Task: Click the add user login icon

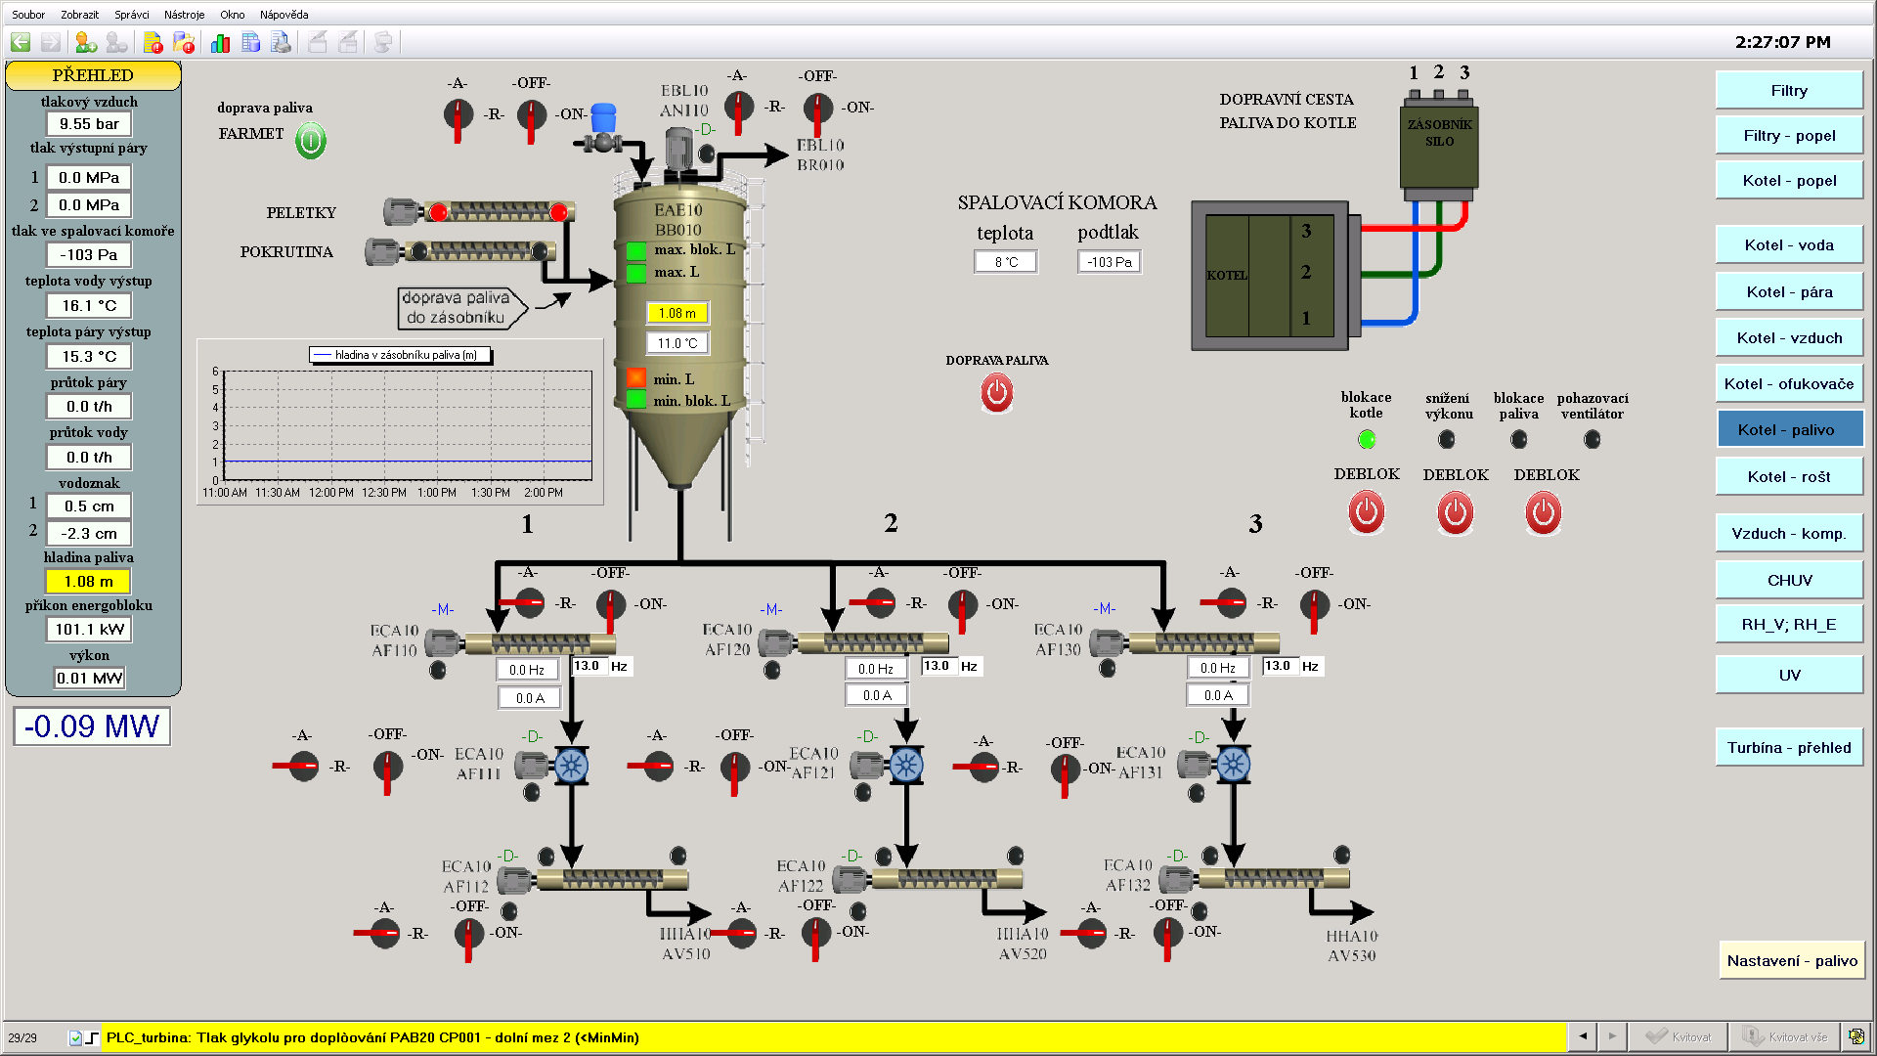Action: pyautogui.click(x=86, y=42)
